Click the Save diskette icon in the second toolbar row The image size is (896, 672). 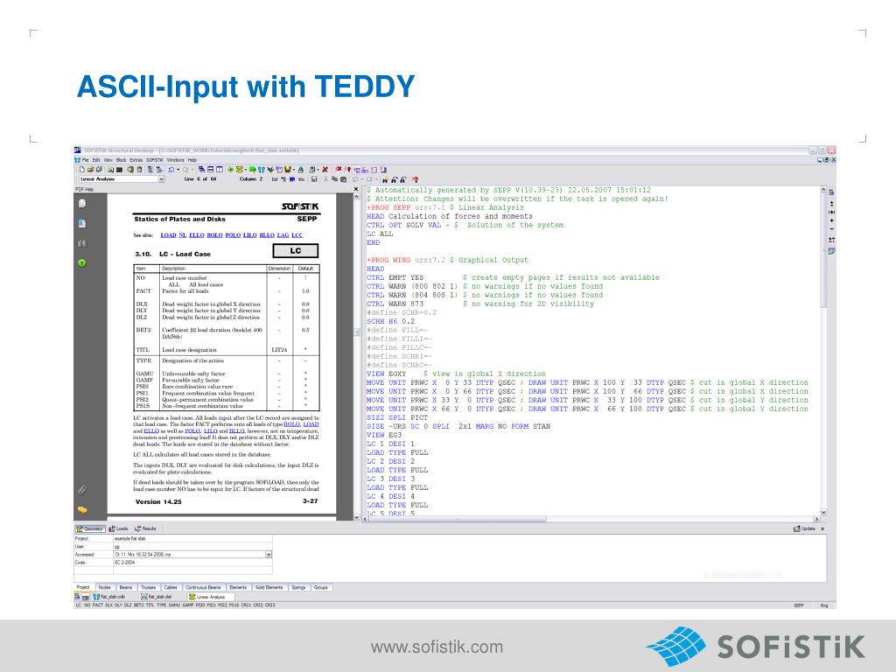tap(314, 179)
